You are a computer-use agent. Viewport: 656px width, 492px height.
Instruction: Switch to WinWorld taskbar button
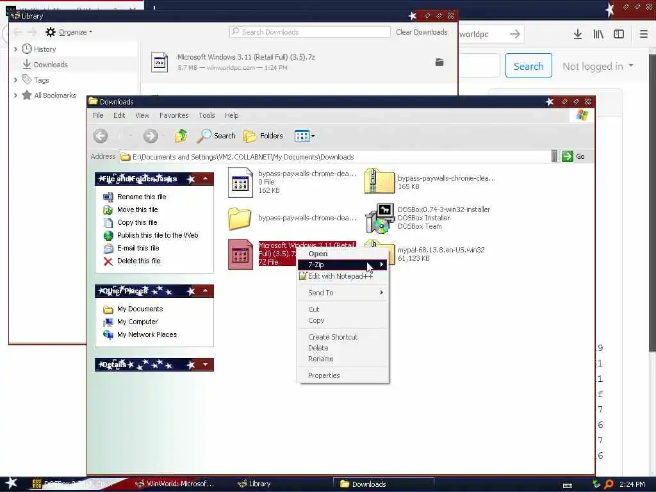[x=176, y=484]
